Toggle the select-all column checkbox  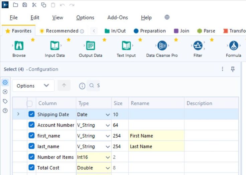(x=29, y=103)
